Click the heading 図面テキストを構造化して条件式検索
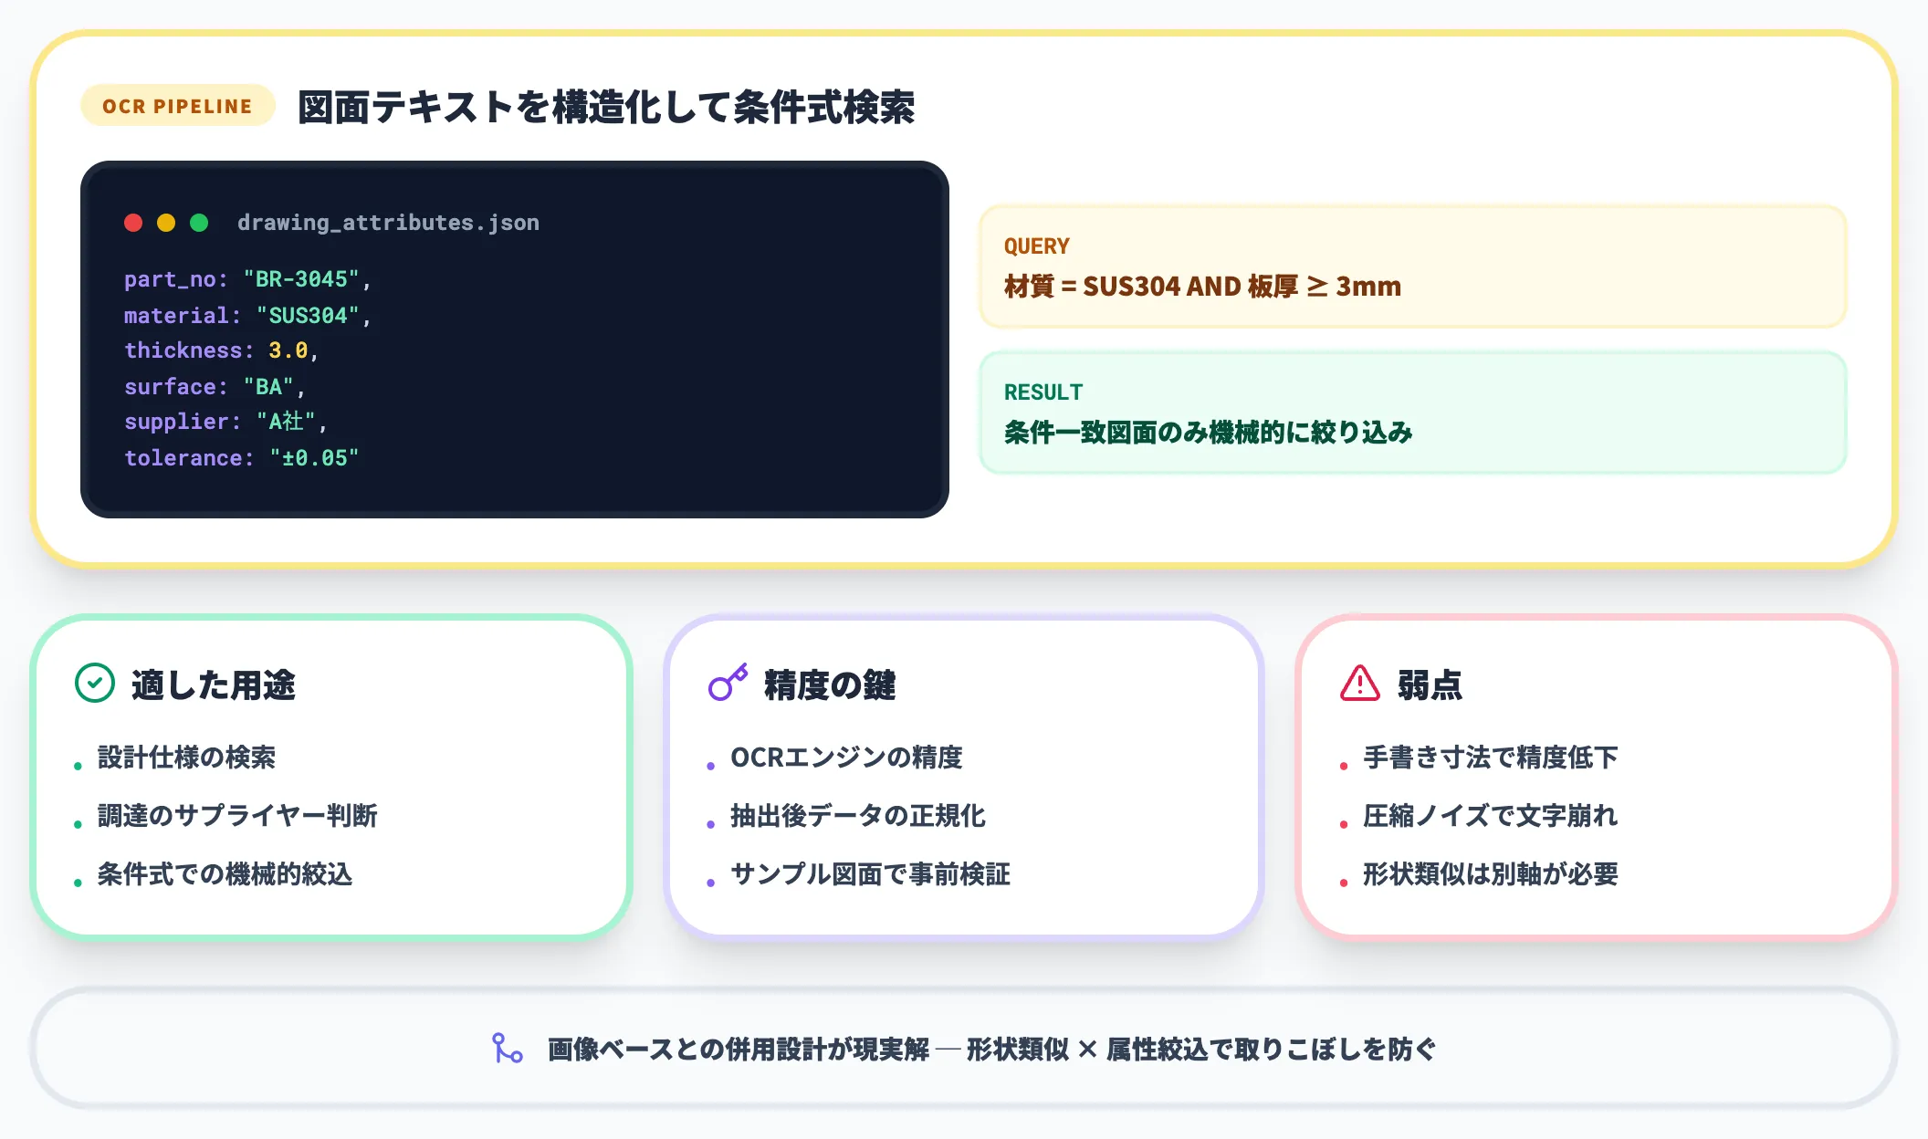Viewport: 1928px width, 1139px height. [606, 107]
